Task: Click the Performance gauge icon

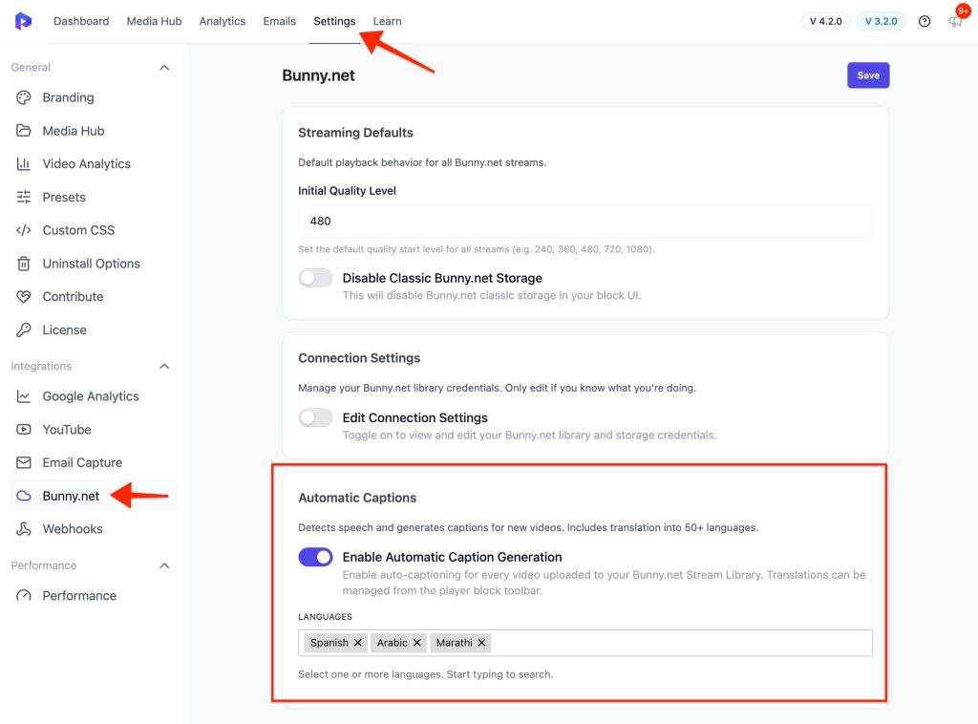Action: tap(24, 596)
